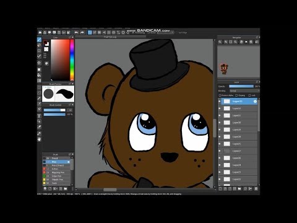This screenshot has width=297, height=223.
Task: Enable the Clipping checkbox
Action: tap(236, 95)
